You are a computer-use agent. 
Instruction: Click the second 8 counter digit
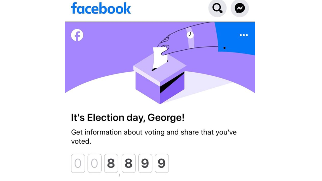(x=129, y=163)
